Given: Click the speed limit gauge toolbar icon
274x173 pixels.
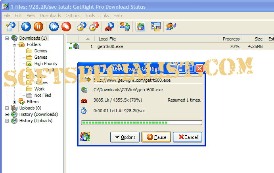Looking at the screenshot, I should pyautogui.click(x=109, y=27).
